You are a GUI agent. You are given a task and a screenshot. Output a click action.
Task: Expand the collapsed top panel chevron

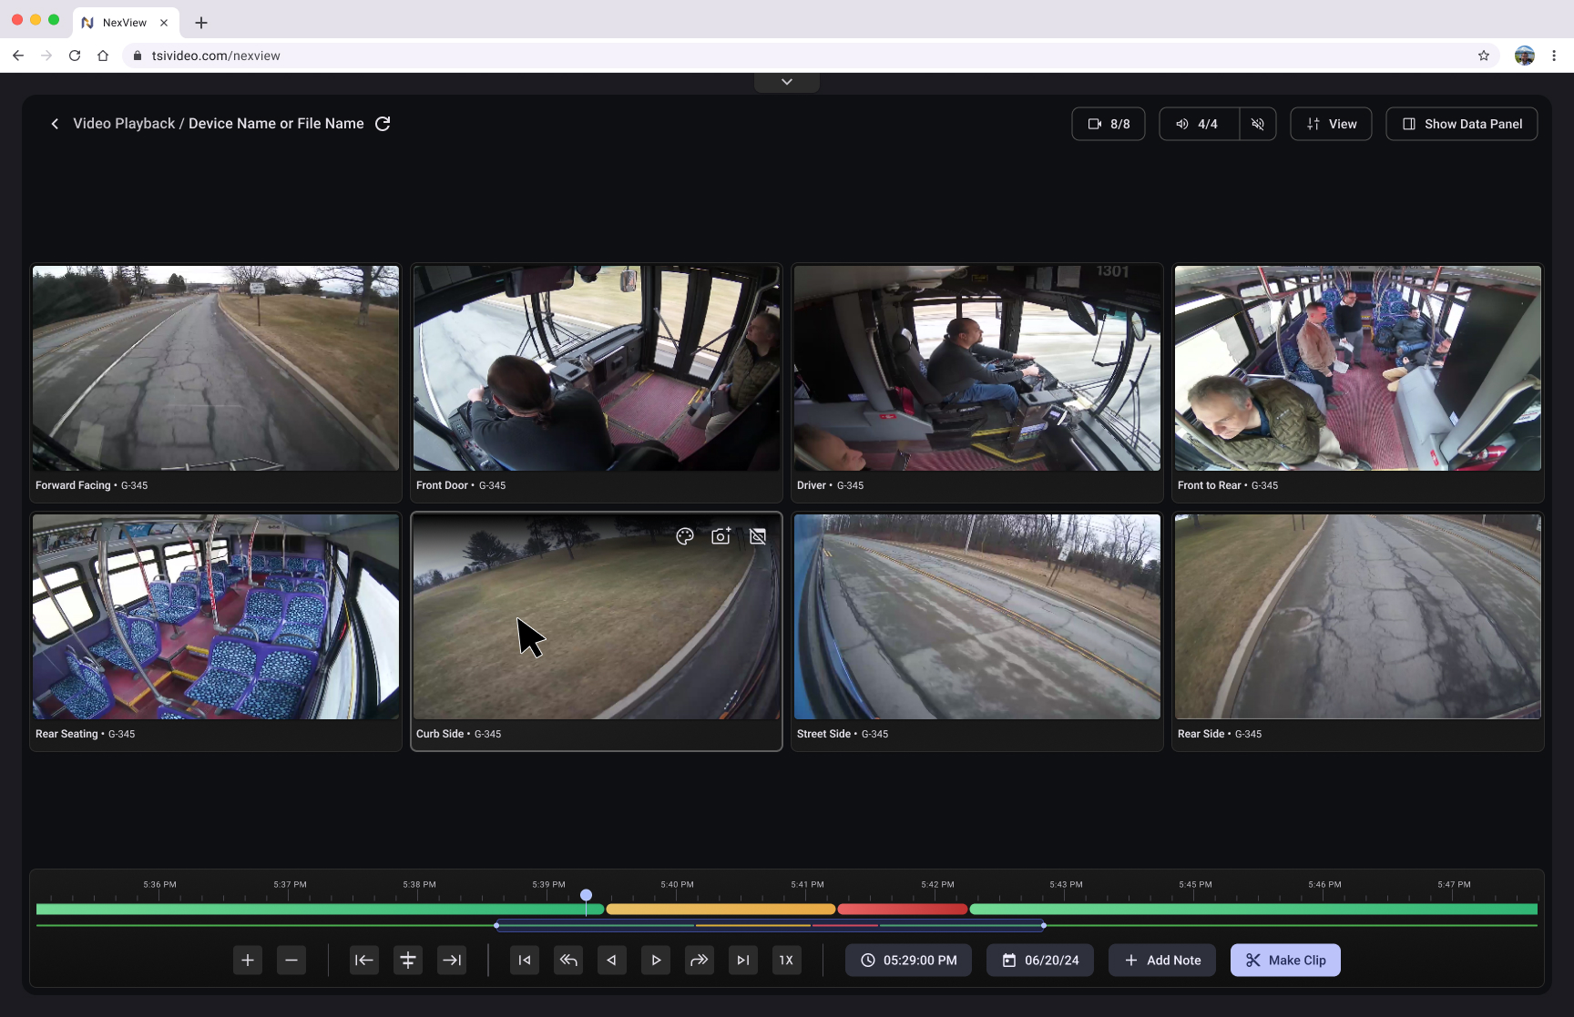point(786,82)
